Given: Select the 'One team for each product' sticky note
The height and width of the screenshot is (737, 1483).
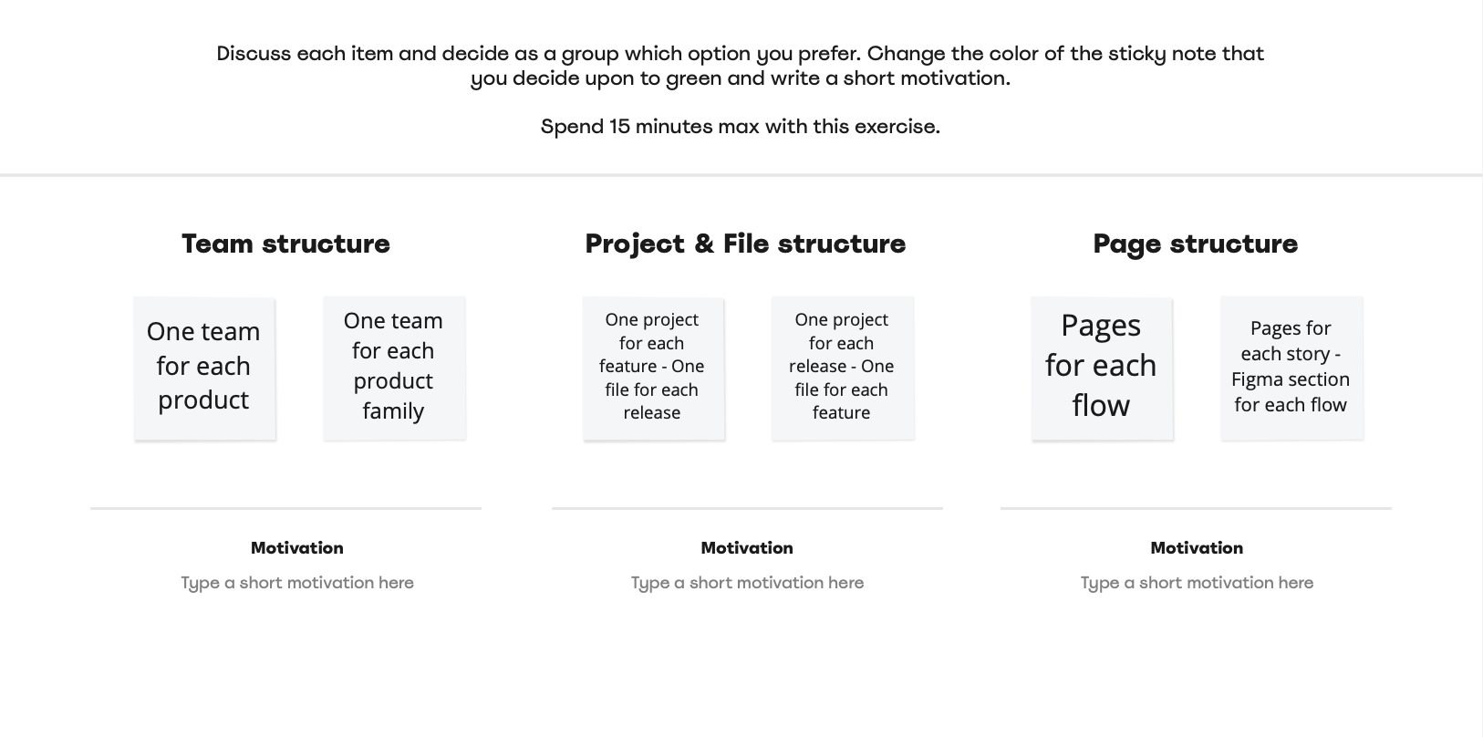Looking at the screenshot, I should tap(204, 368).
